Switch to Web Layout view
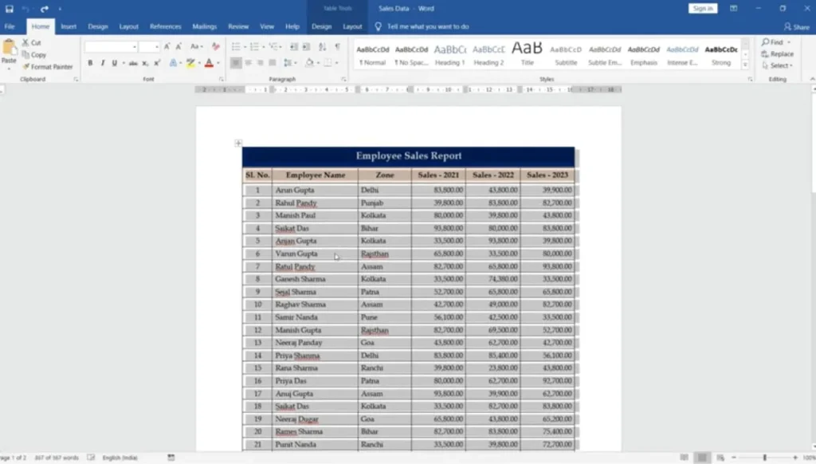Viewport: 816px width, 464px height. pos(720,458)
